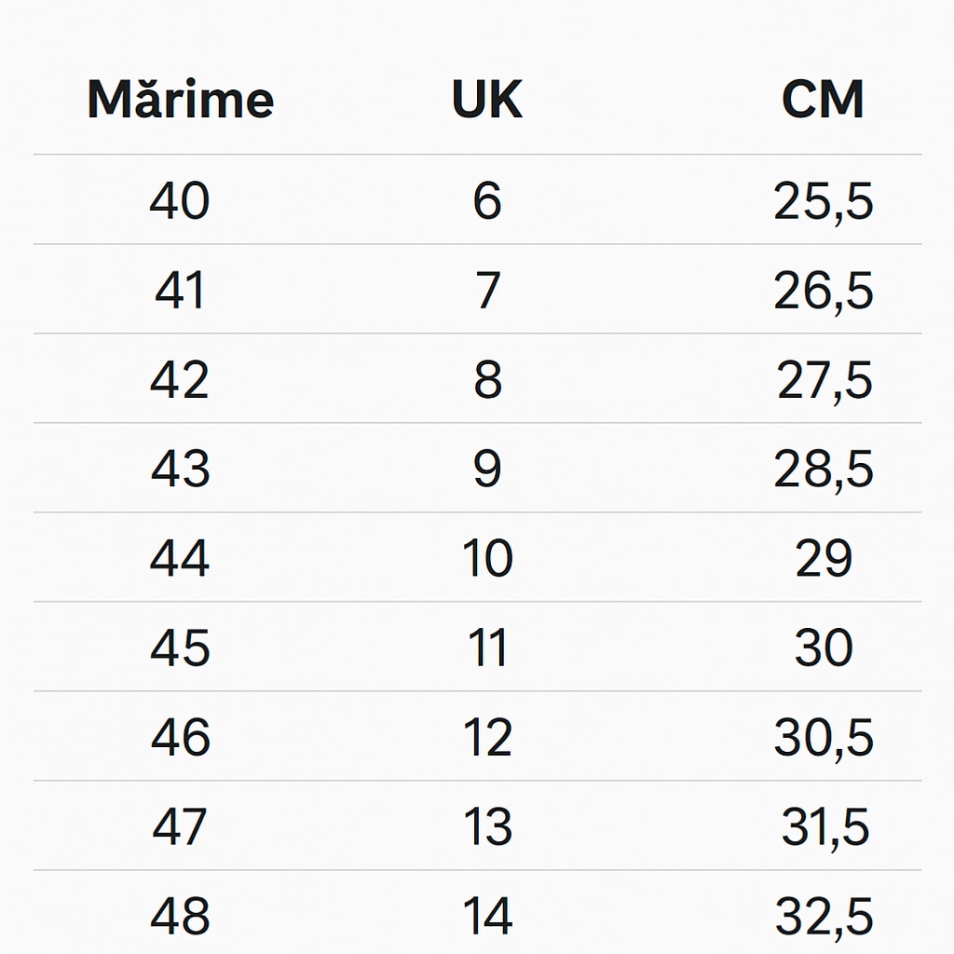Click the CM column header
This screenshot has width=954, height=954.
click(x=823, y=100)
